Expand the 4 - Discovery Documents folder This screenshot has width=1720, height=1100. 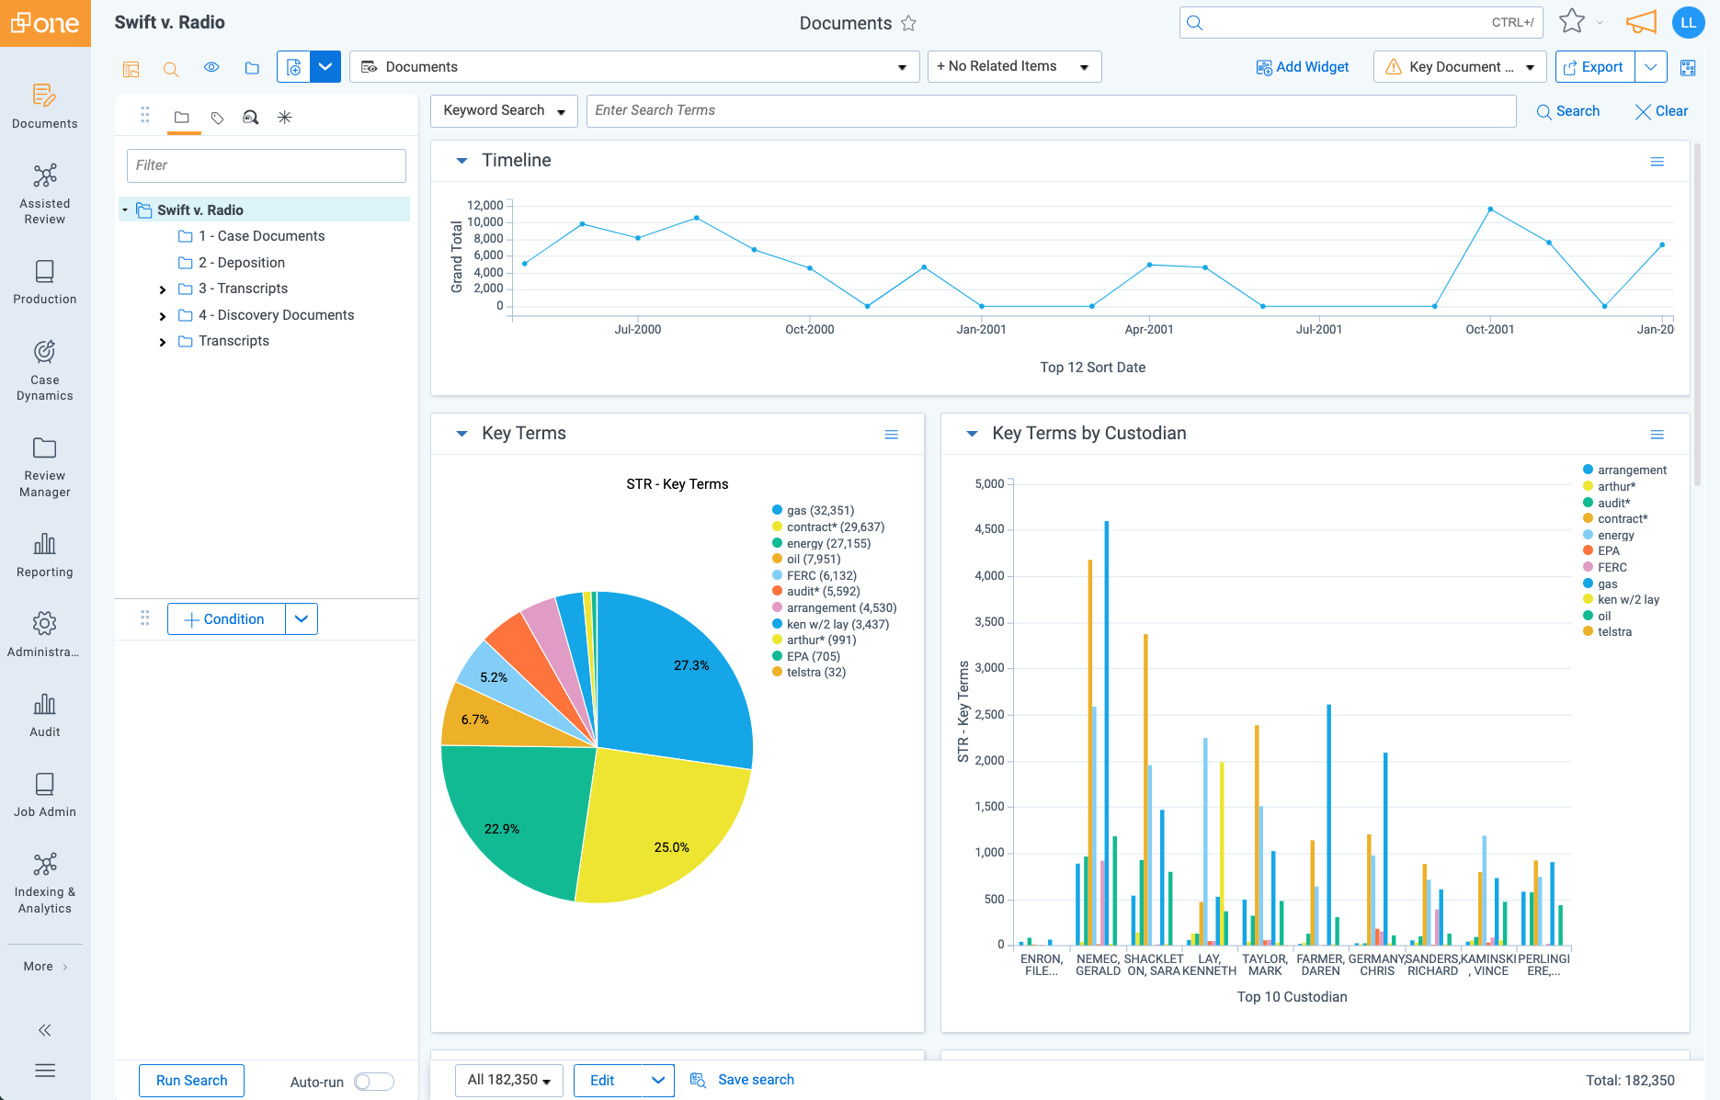[163, 315]
